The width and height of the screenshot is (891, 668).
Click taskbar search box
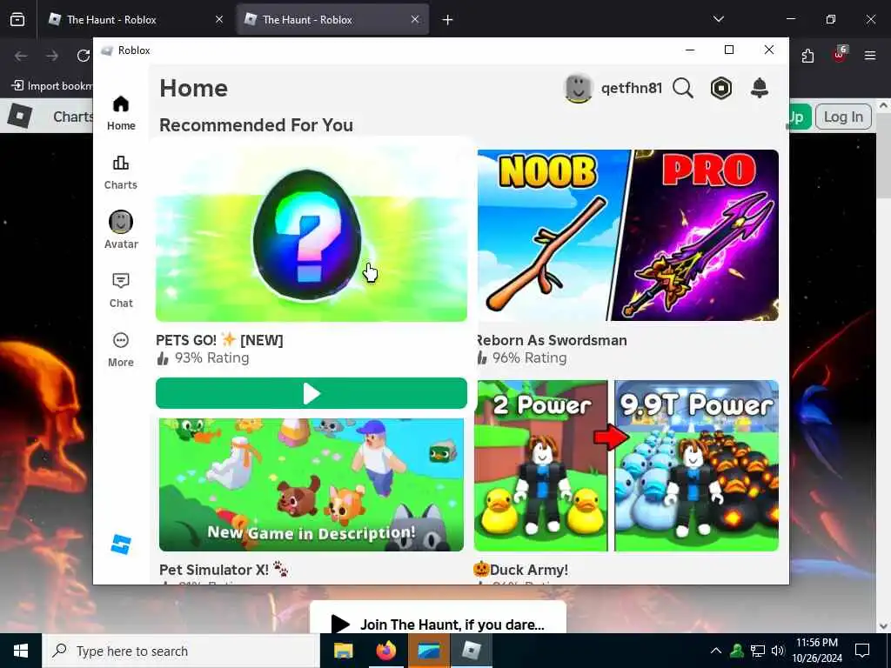coord(180,651)
